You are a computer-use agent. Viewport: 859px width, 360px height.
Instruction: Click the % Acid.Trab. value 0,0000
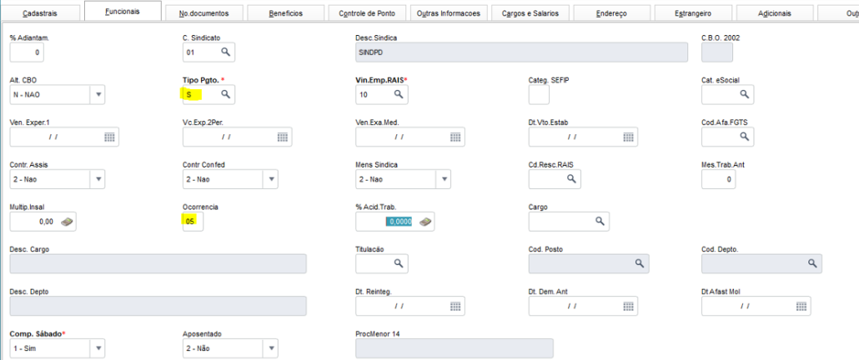pyautogui.click(x=399, y=222)
